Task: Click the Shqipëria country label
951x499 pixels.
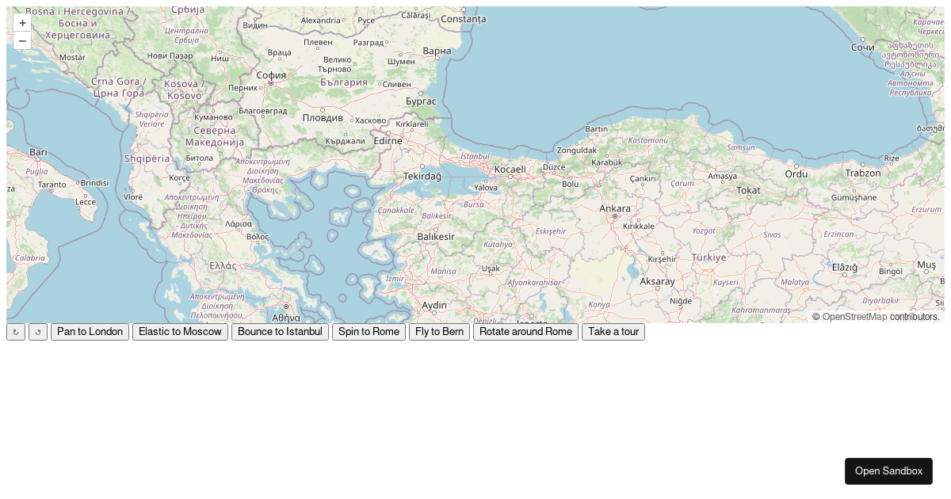Action: (147, 158)
